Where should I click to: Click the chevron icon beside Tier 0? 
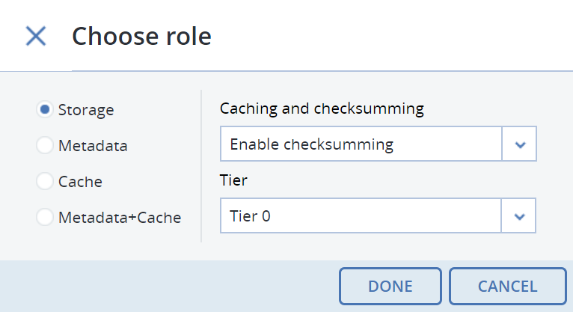tap(521, 216)
